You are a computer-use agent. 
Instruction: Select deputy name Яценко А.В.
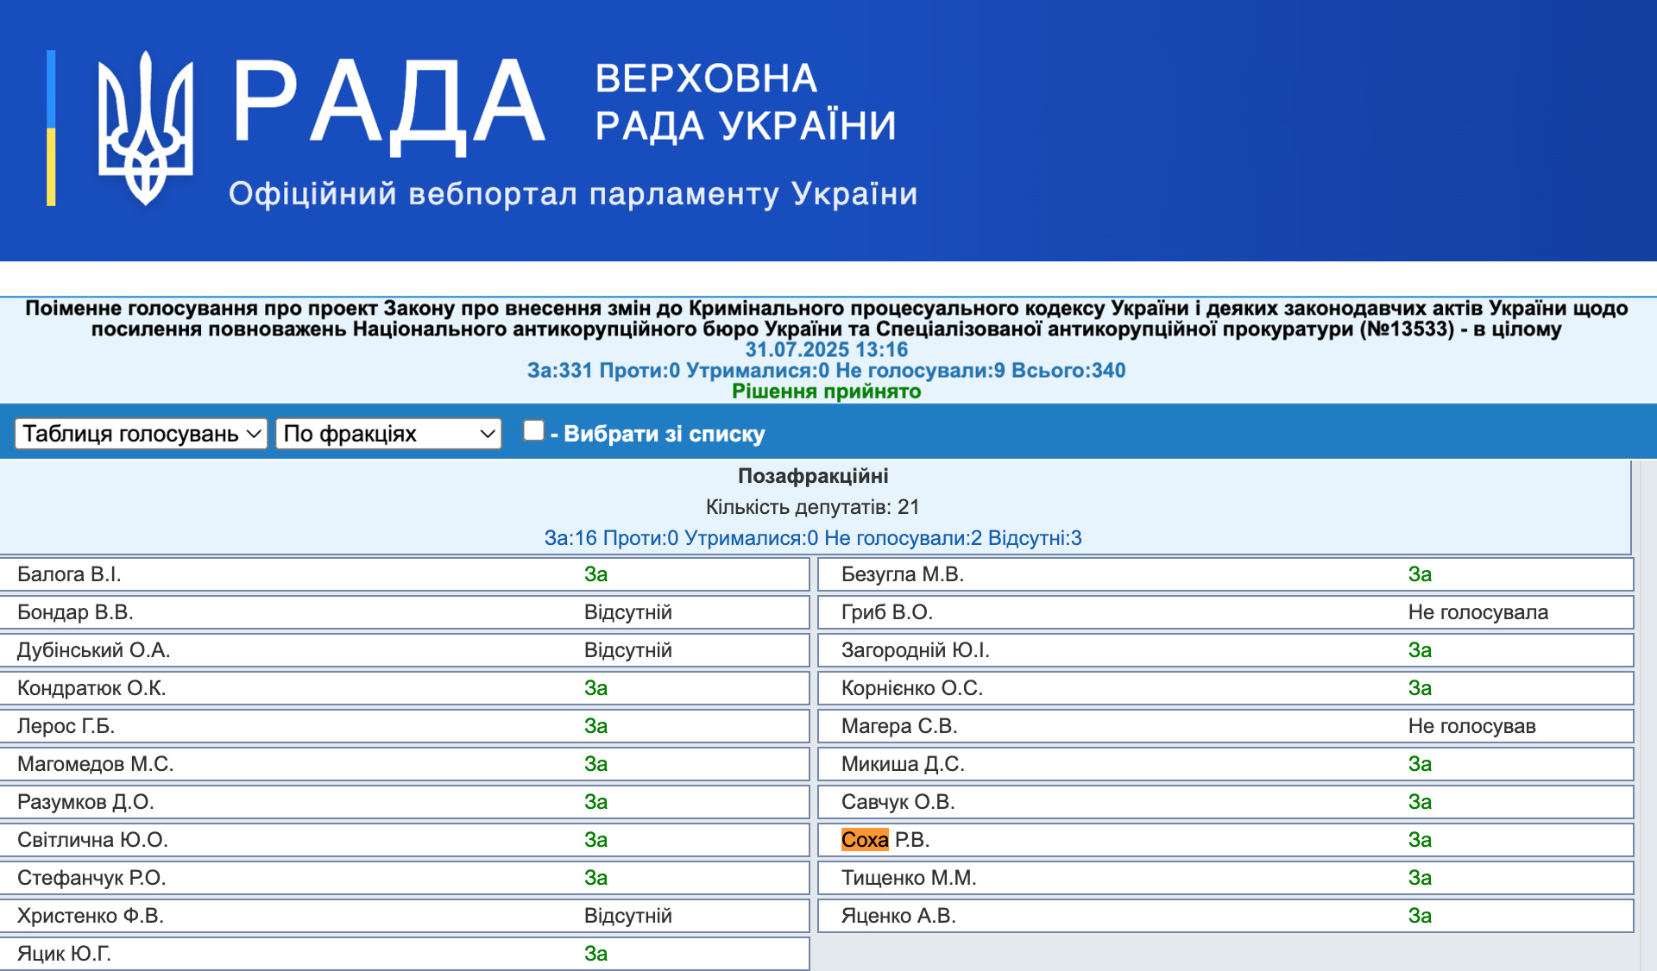(x=898, y=916)
